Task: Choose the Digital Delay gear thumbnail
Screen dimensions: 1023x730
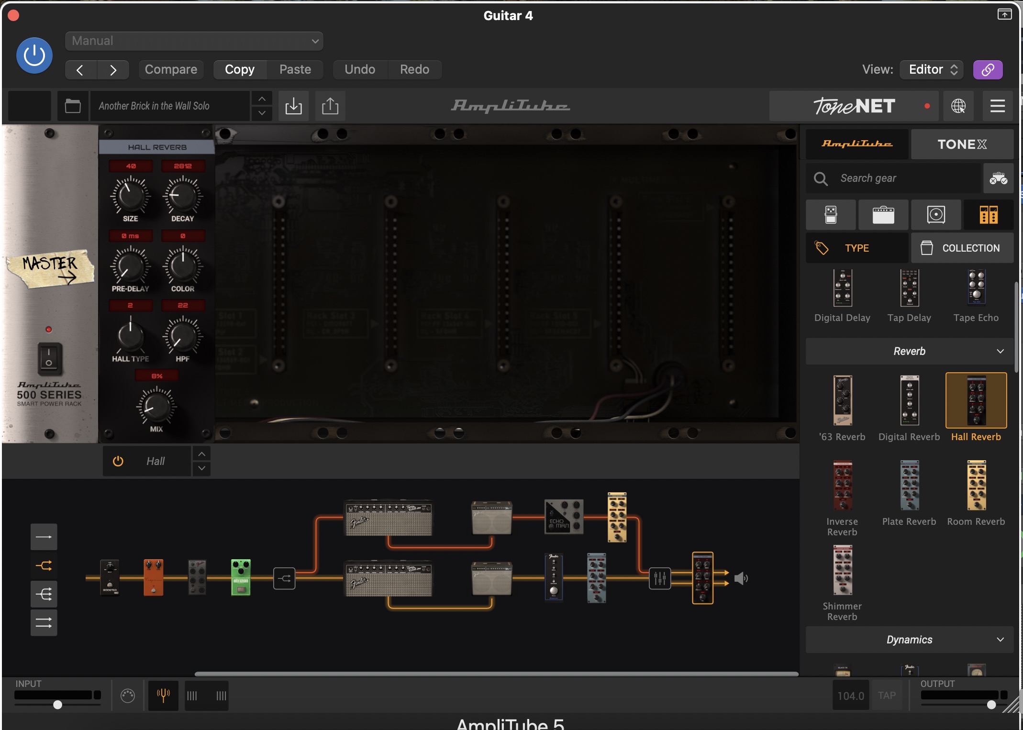Action: [x=843, y=288]
